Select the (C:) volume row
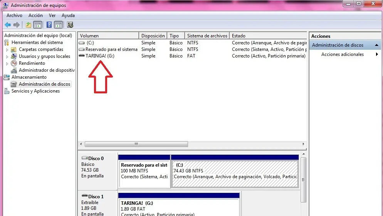Screen dimensions: 383x216 192,43
